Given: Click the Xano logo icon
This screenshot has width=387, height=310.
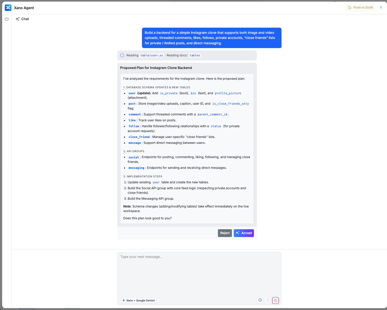Looking at the screenshot, I should [x=8, y=8].
